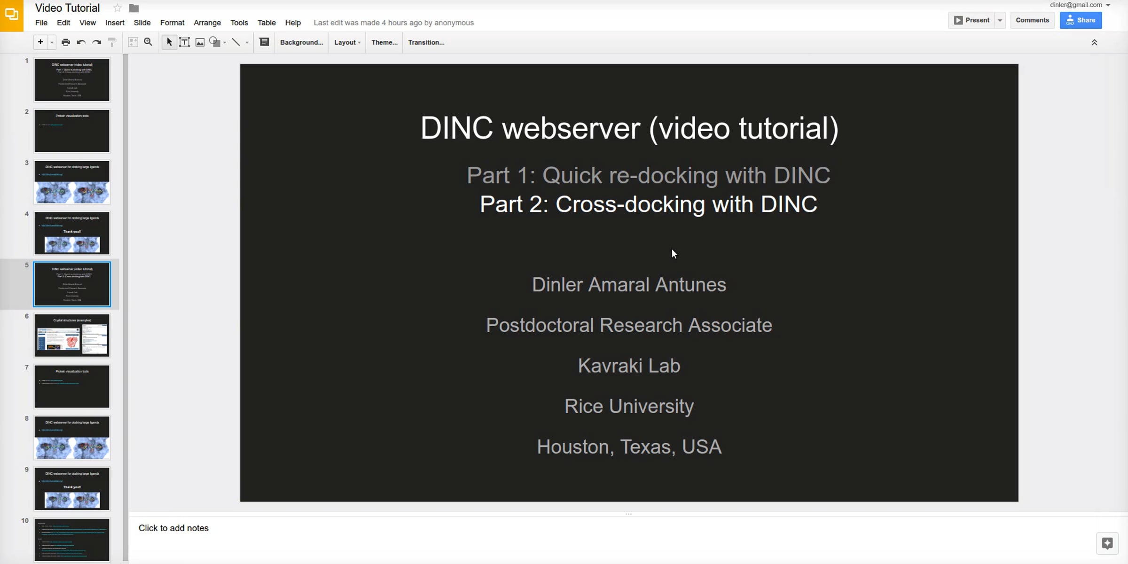This screenshot has height=564, width=1128.
Task: Select the line tool icon
Action: tap(236, 42)
